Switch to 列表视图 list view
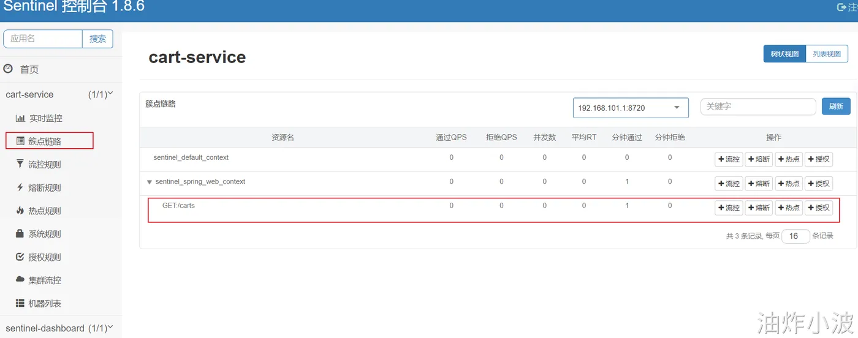The image size is (858, 338). coord(827,54)
